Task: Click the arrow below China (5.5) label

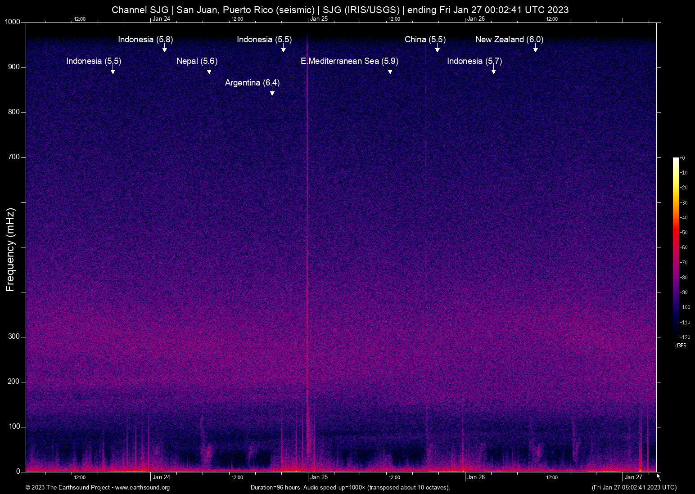Action: click(438, 49)
